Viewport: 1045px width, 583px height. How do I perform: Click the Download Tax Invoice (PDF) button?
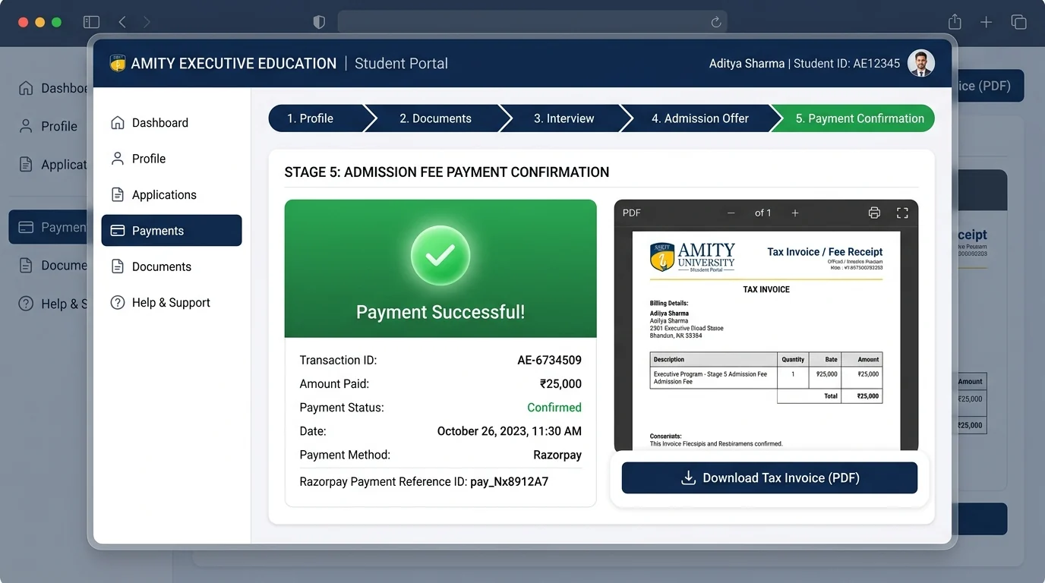769,478
